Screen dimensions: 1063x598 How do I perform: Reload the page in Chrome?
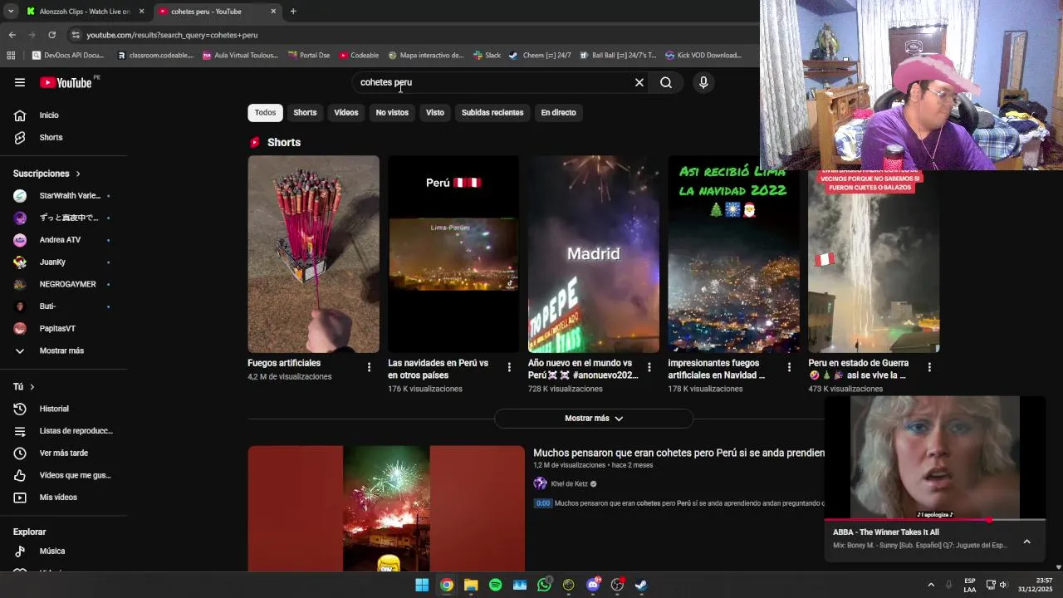[51, 35]
